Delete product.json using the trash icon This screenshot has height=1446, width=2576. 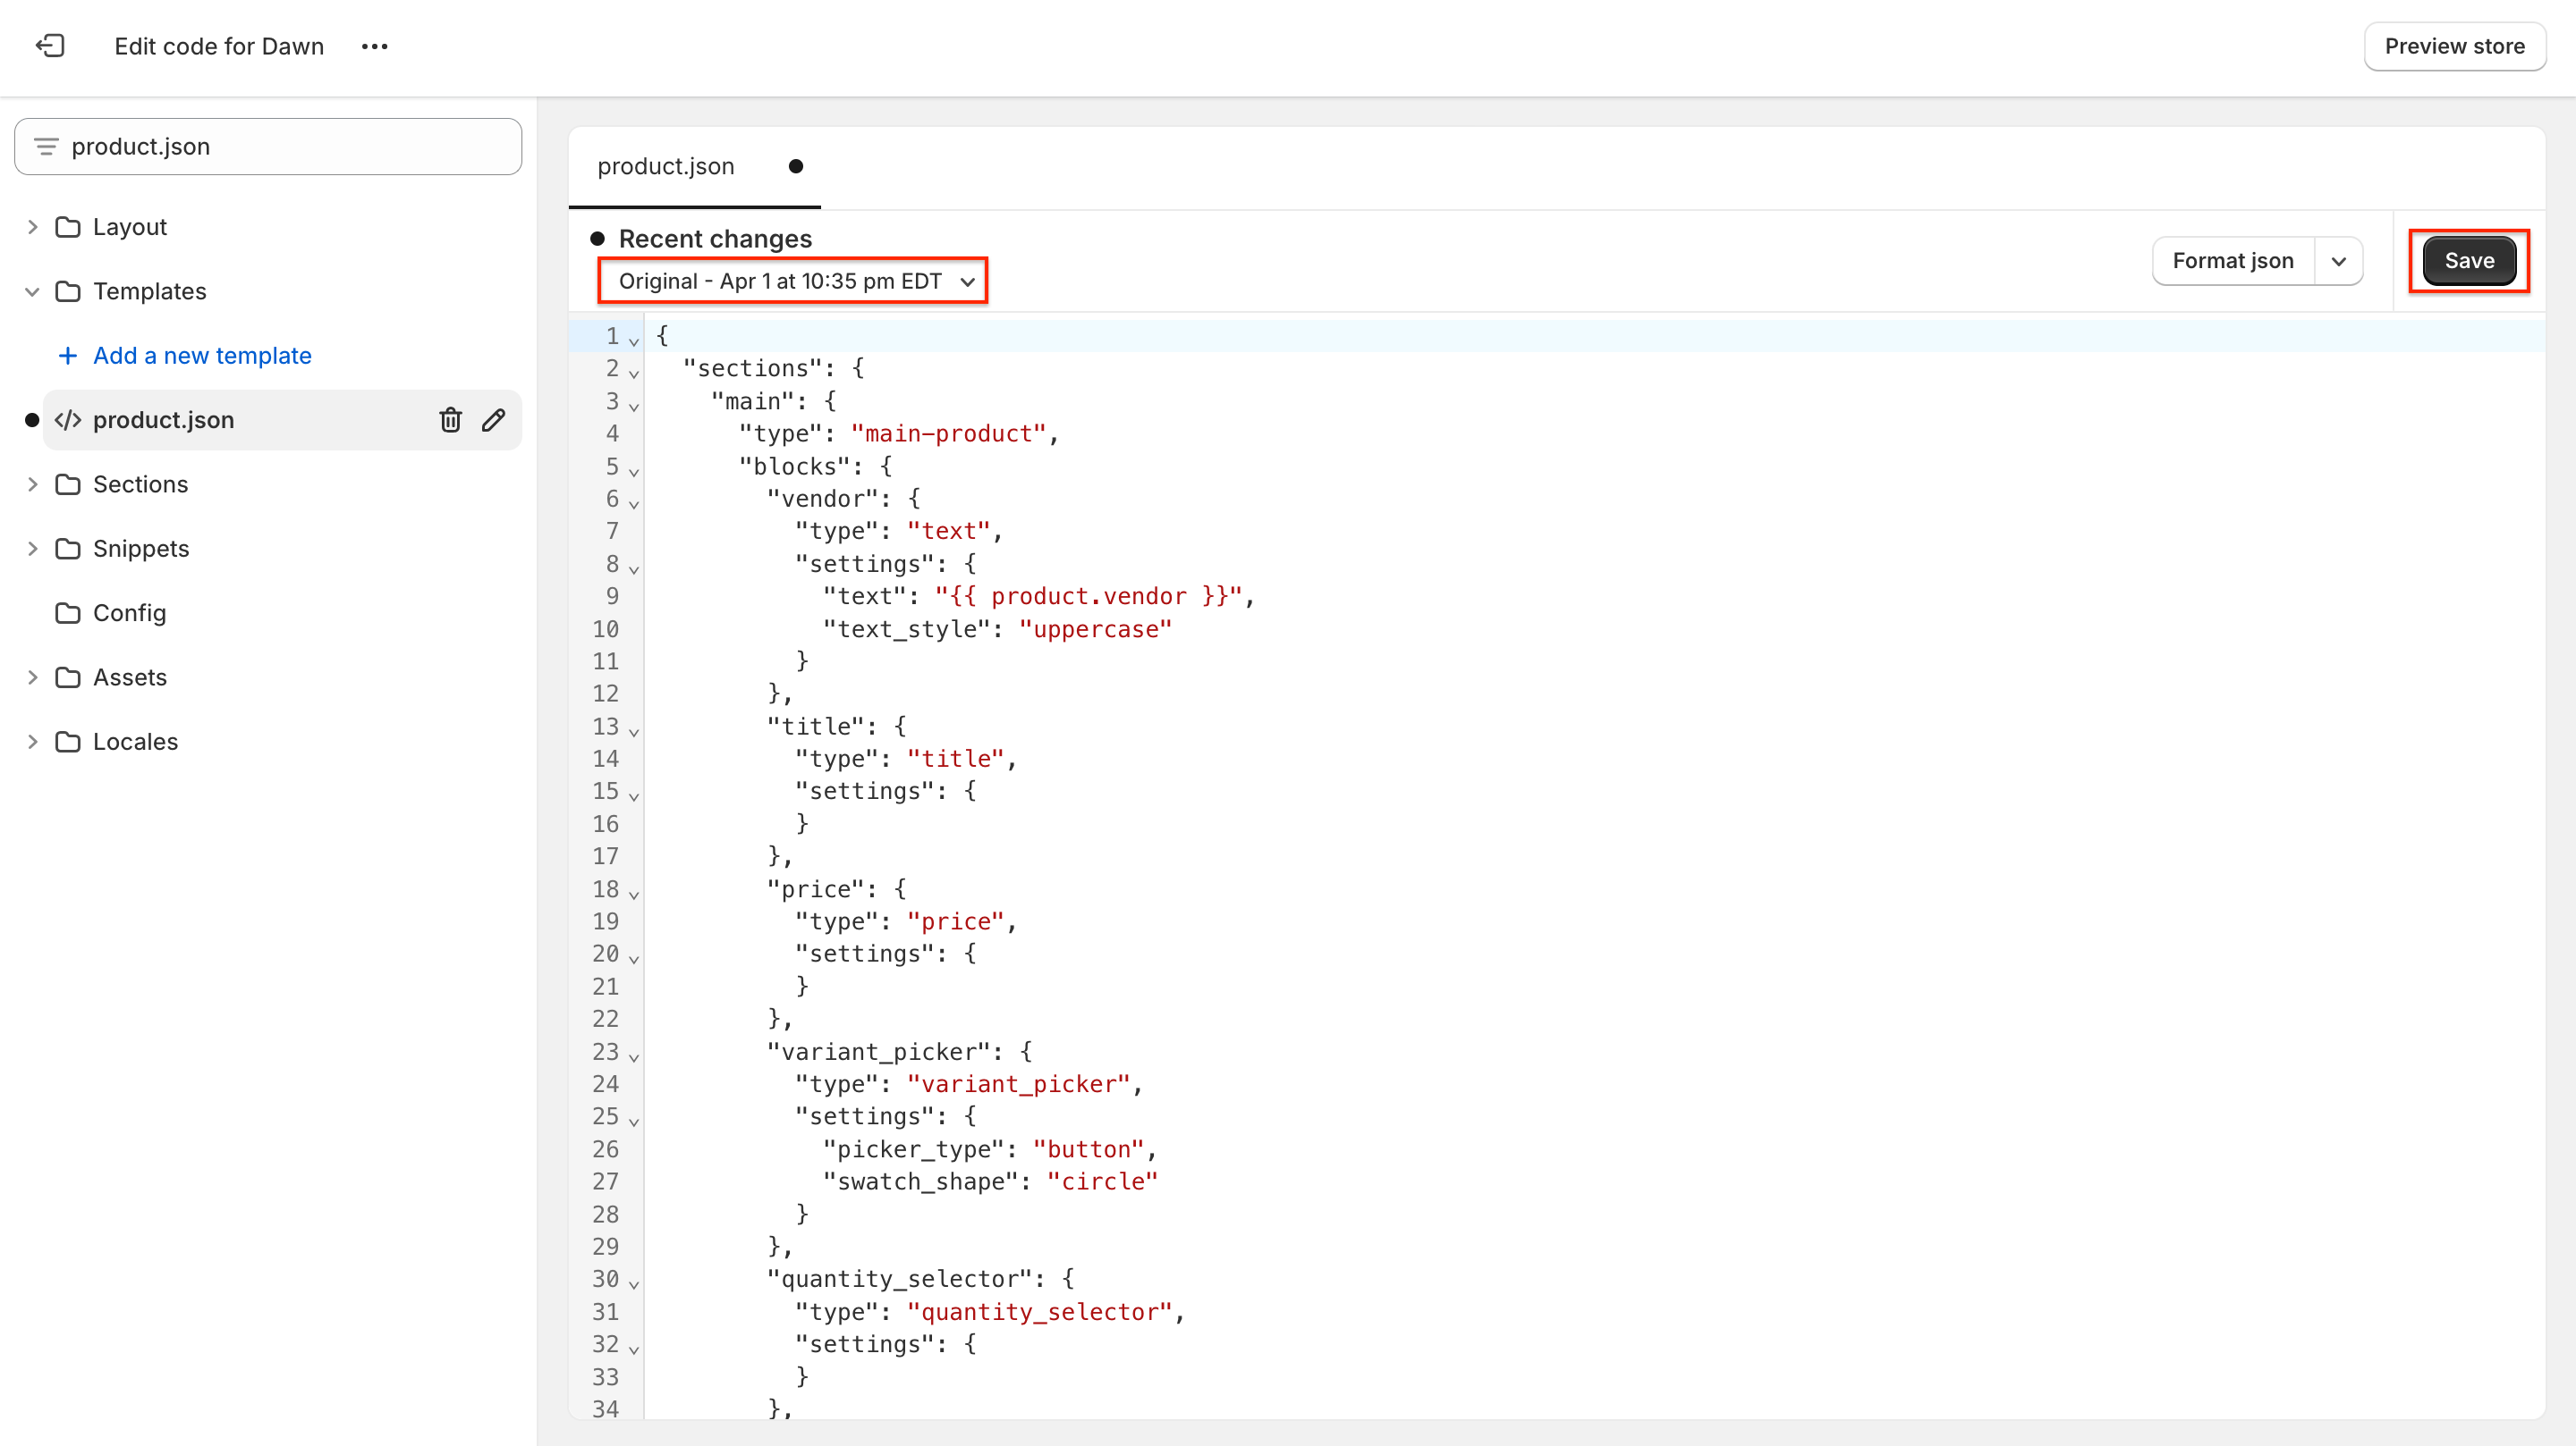click(x=449, y=420)
